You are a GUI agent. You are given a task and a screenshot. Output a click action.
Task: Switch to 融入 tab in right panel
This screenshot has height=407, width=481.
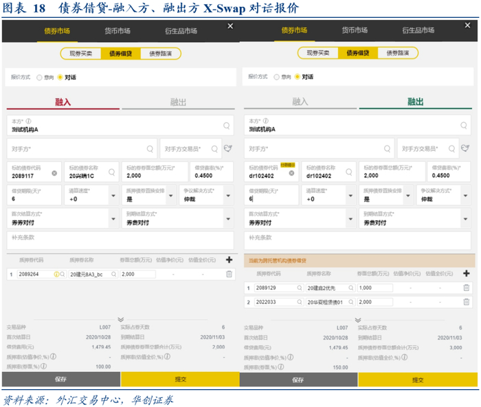[x=300, y=102]
